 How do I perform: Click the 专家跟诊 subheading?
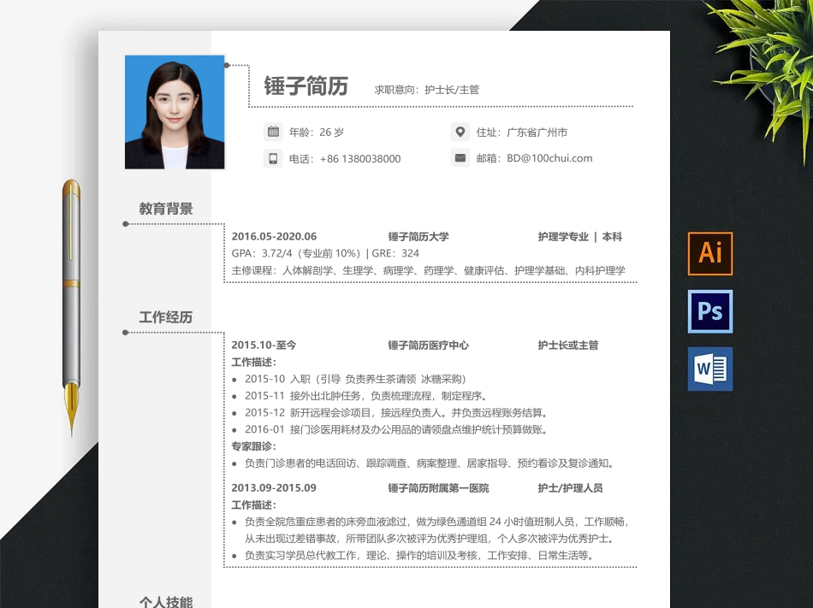[254, 446]
